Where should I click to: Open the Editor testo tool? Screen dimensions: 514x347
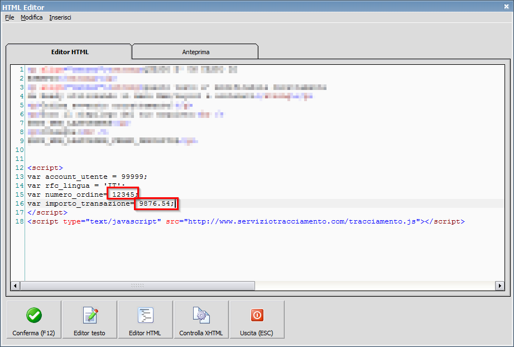pos(89,320)
